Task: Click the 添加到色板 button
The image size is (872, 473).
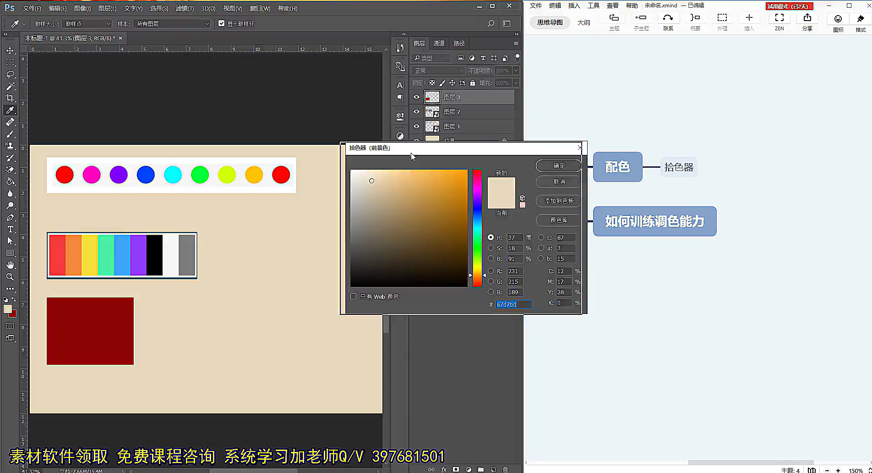Action: pos(559,201)
